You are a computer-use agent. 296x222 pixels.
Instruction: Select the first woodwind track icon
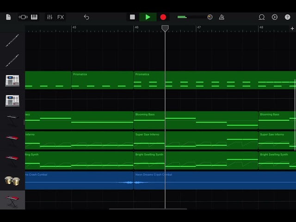(x=12, y=41)
